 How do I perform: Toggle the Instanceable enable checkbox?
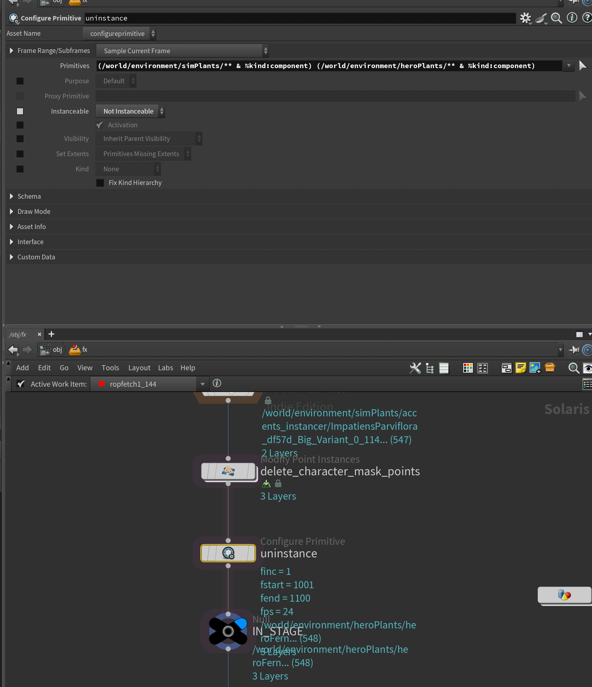tap(20, 112)
